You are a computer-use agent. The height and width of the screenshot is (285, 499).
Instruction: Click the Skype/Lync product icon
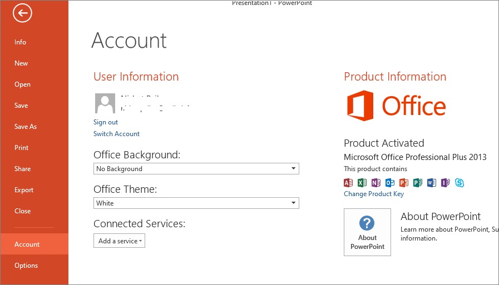(459, 183)
